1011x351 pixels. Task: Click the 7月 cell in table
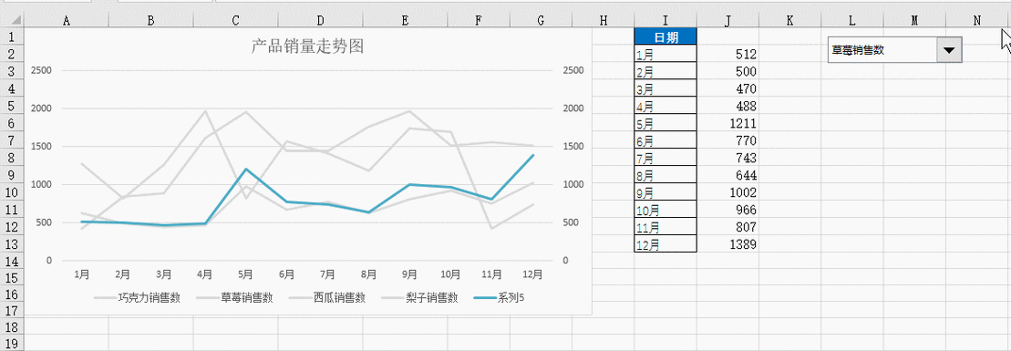point(665,158)
